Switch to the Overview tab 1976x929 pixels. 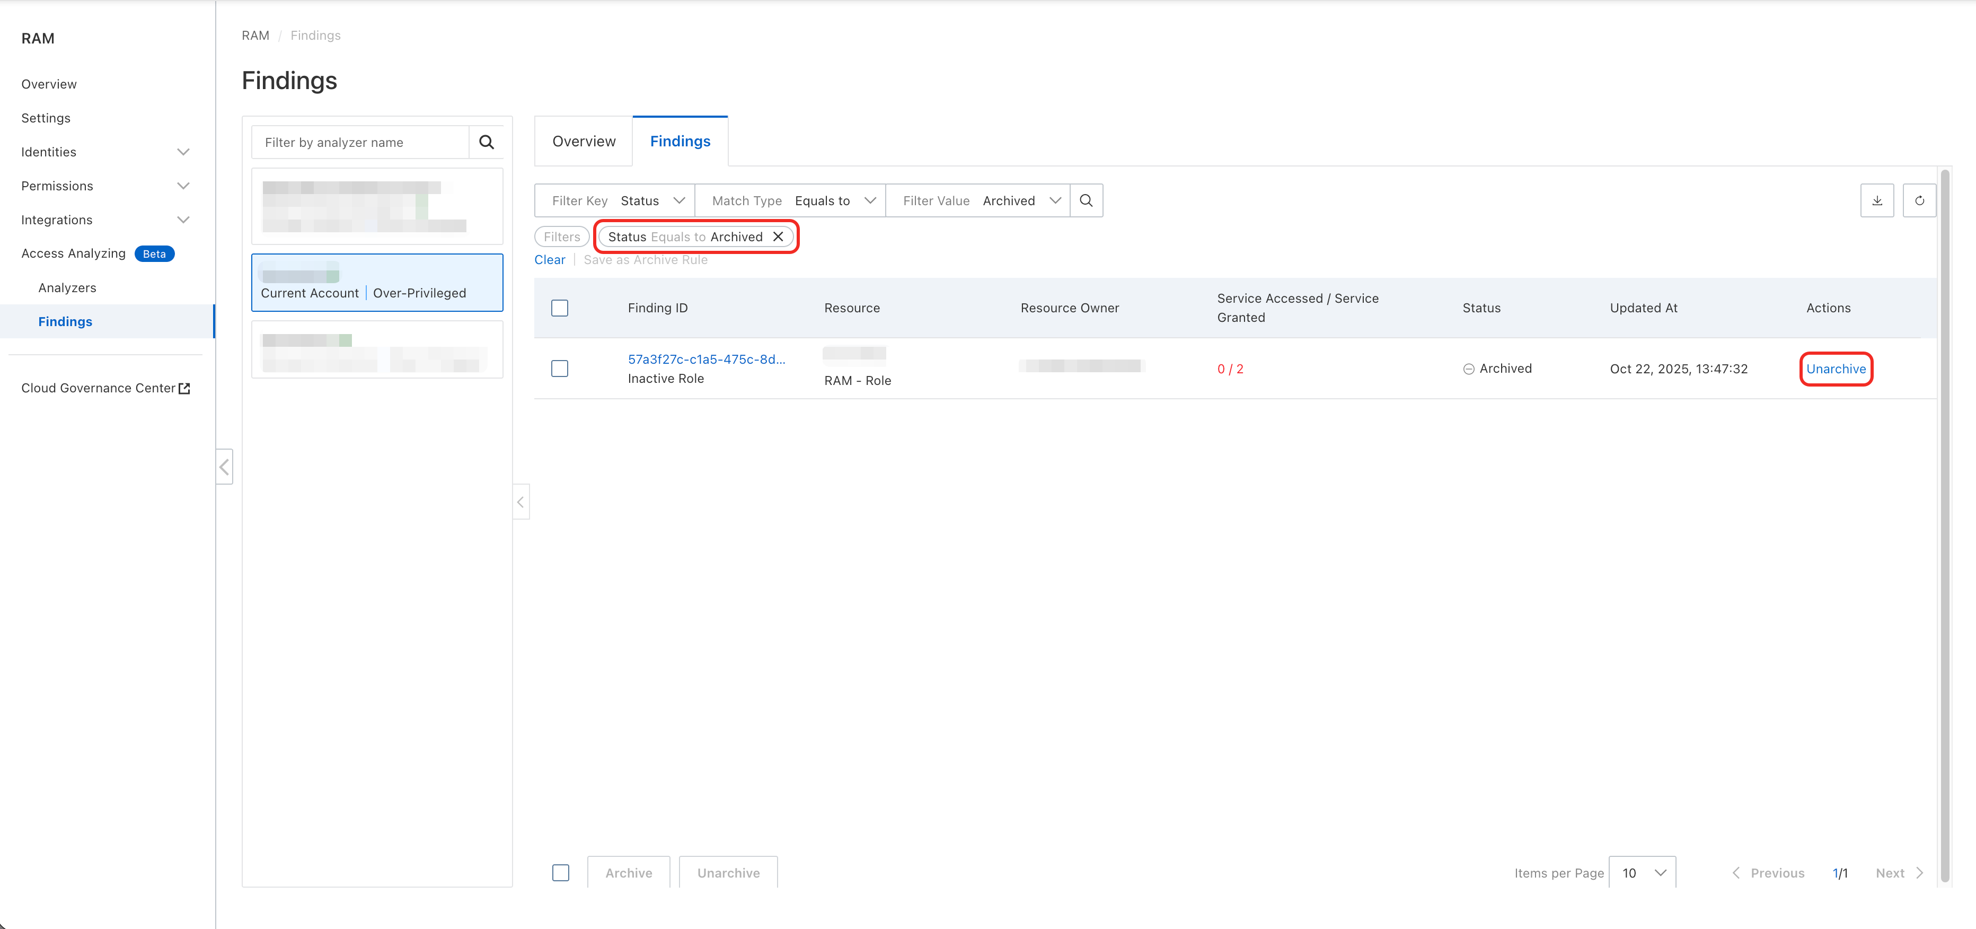584,141
